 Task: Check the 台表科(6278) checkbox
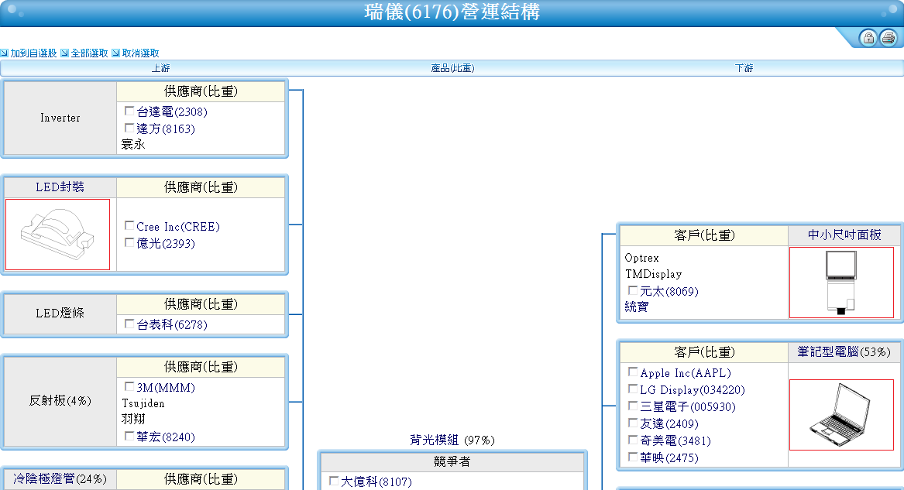click(x=129, y=324)
